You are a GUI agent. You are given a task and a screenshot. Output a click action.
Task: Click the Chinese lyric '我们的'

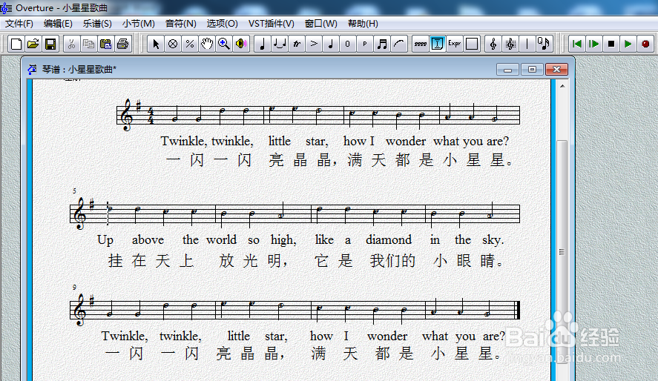click(x=392, y=261)
